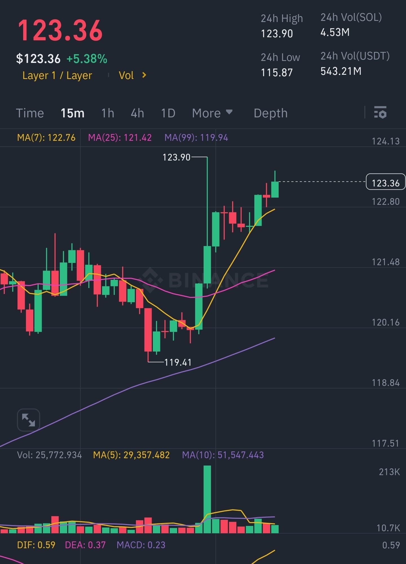Image resolution: width=406 pixels, height=564 pixels.
Task: Select the 1D interval
Action: pos(168,113)
